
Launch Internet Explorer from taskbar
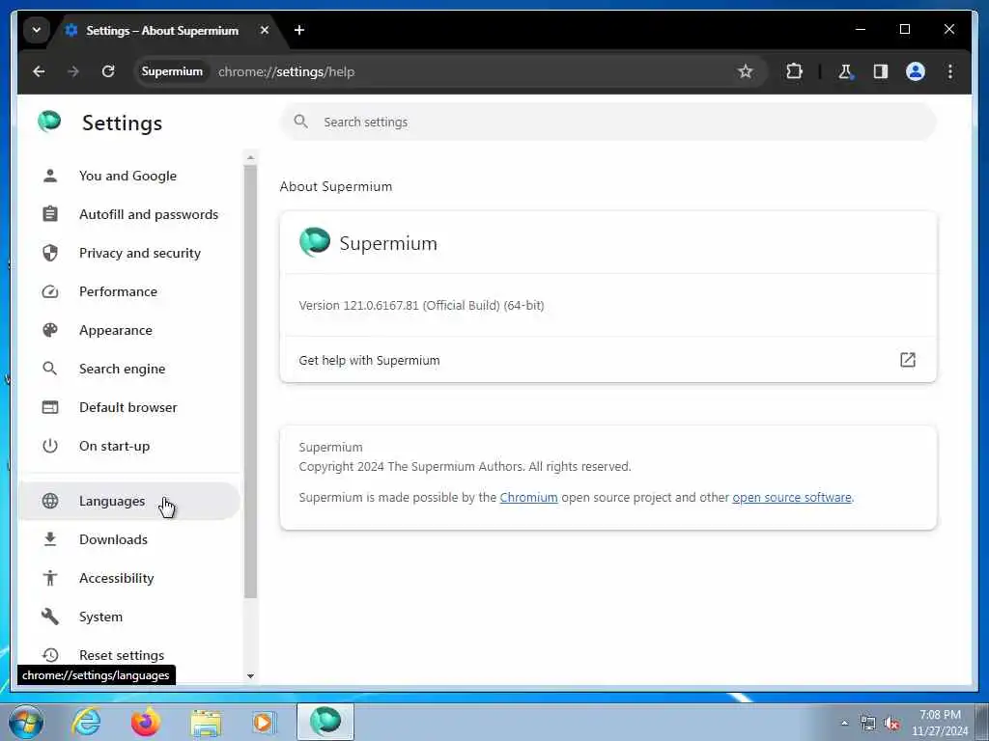86,722
